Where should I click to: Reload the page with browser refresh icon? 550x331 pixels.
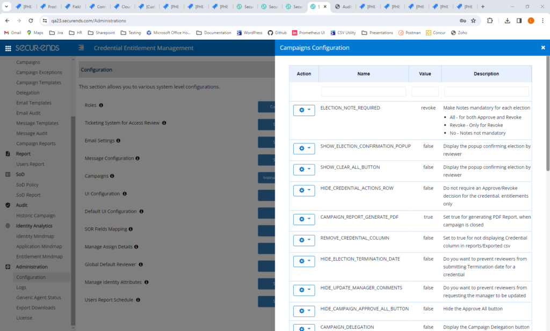pos(31,21)
